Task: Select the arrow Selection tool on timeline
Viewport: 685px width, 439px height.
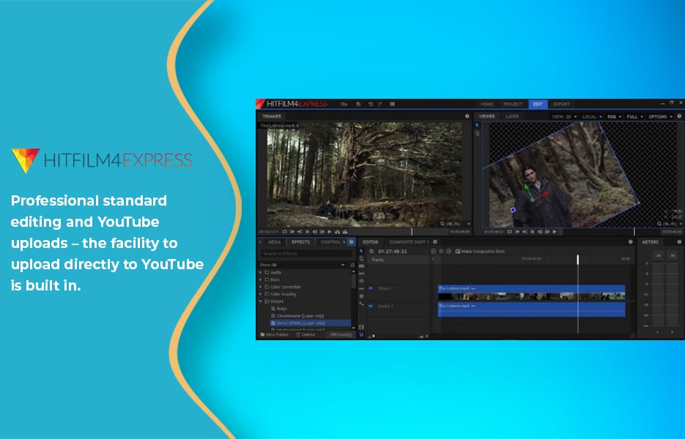Action: [361, 250]
